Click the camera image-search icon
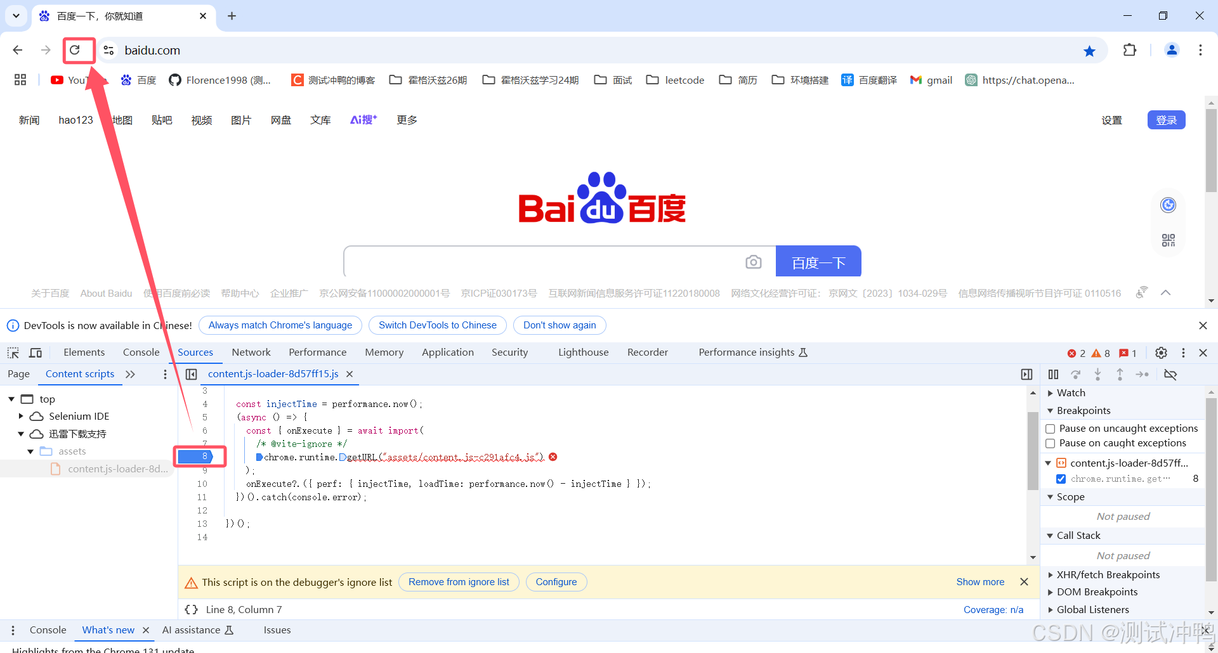Image resolution: width=1218 pixels, height=653 pixels. 753,262
